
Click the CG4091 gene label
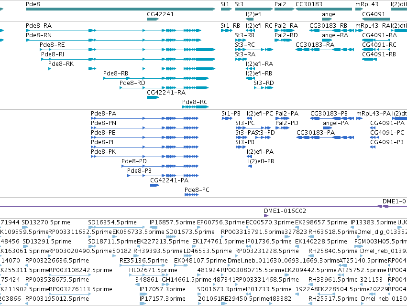pyautogui.click(x=374, y=14)
